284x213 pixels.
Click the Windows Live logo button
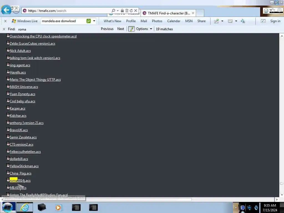click(x=24, y=21)
